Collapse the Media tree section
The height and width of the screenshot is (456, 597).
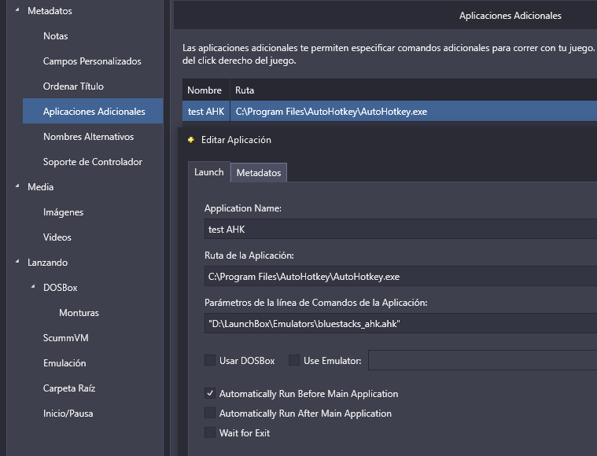pos(17,186)
